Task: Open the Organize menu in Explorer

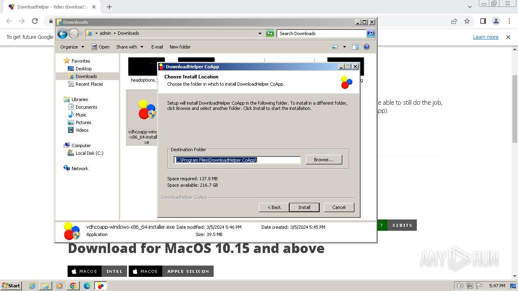Action: click(72, 47)
